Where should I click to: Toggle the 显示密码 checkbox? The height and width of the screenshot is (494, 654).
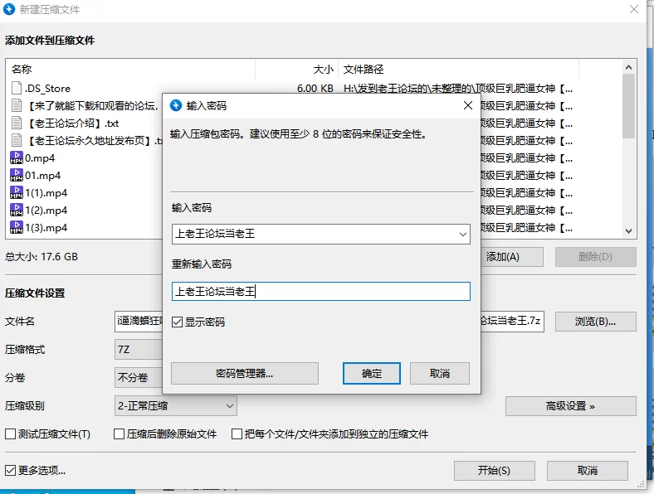coord(178,322)
